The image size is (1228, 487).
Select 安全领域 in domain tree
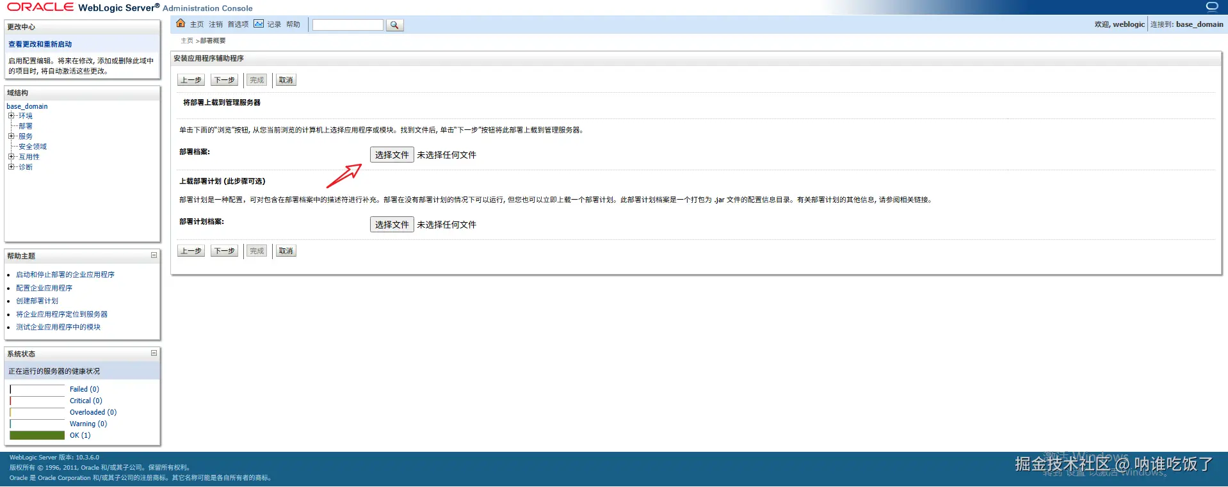(33, 147)
